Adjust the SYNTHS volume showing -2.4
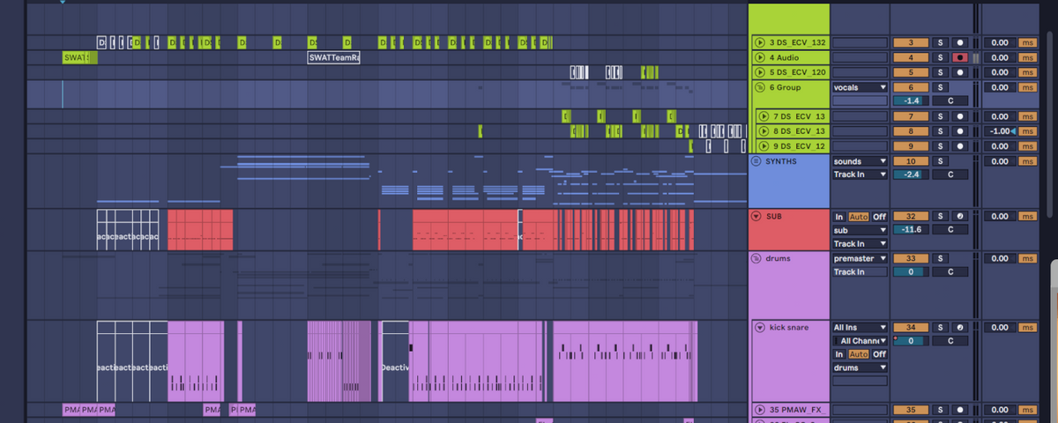Screen dimensions: 1058x423 pyautogui.click(x=911, y=174)
